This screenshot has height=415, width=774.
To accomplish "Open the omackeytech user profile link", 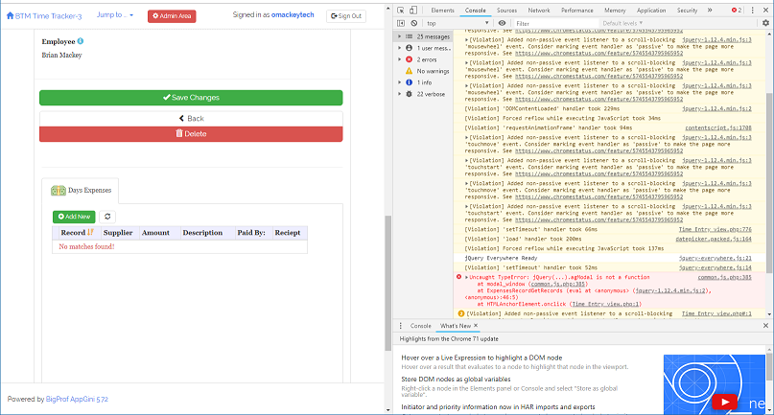I will (293, 14).
